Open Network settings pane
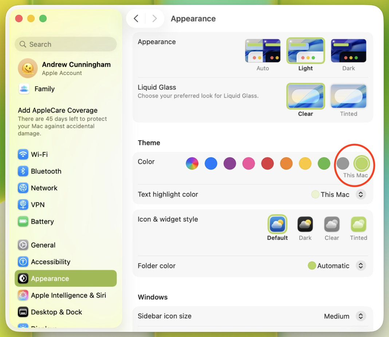 [x=66, y=188]
